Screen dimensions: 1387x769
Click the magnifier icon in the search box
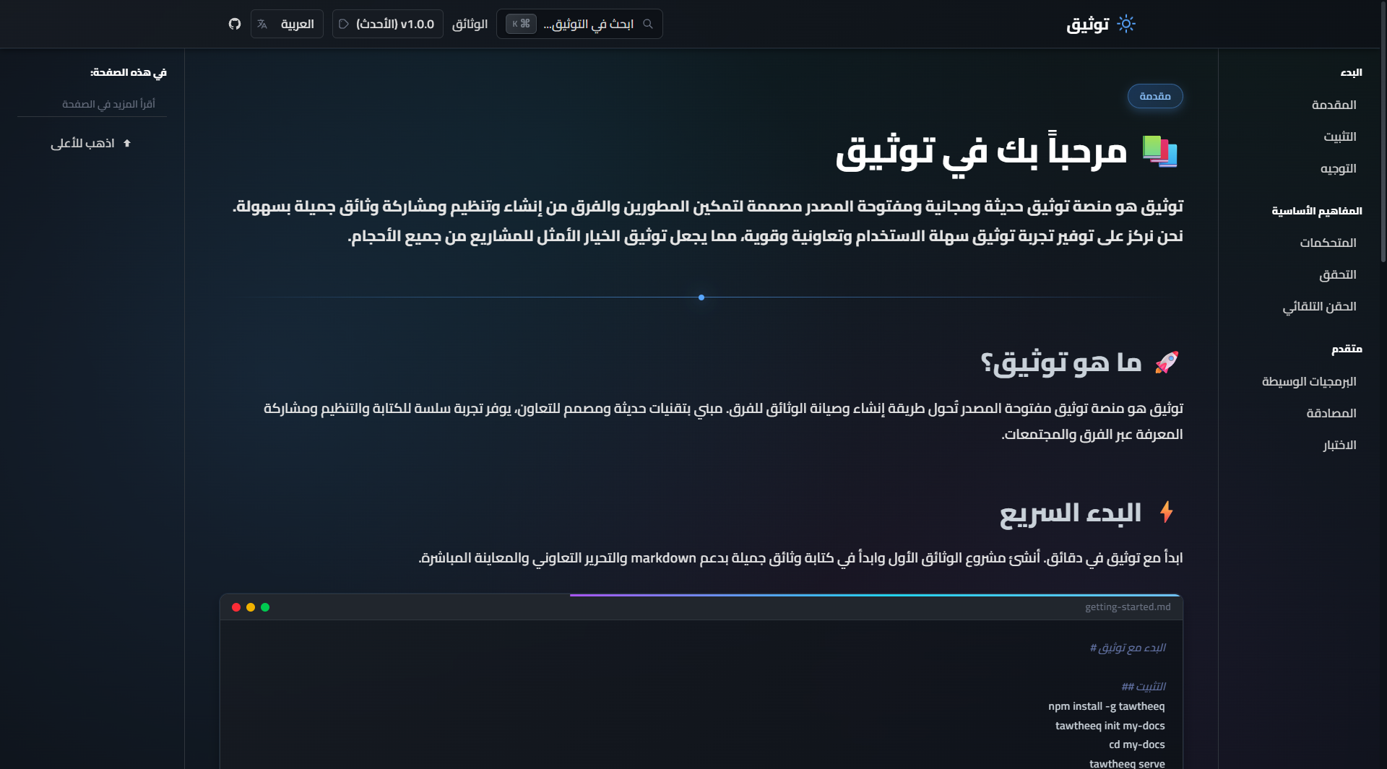(x=648, y=24)
